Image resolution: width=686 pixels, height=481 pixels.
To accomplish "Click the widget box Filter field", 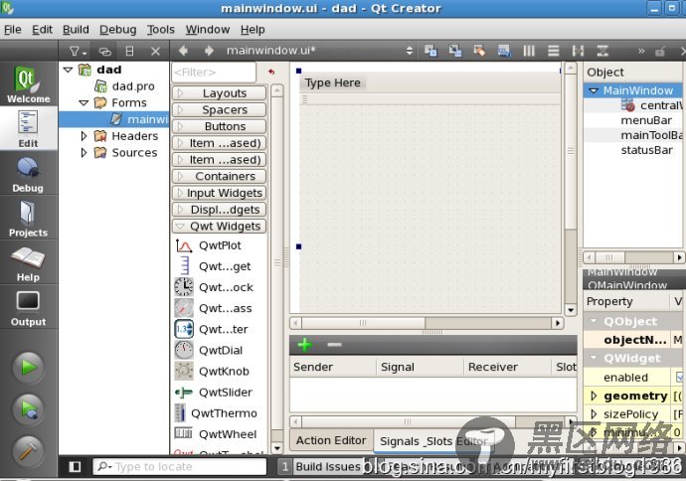I will [x=214, y=73].
